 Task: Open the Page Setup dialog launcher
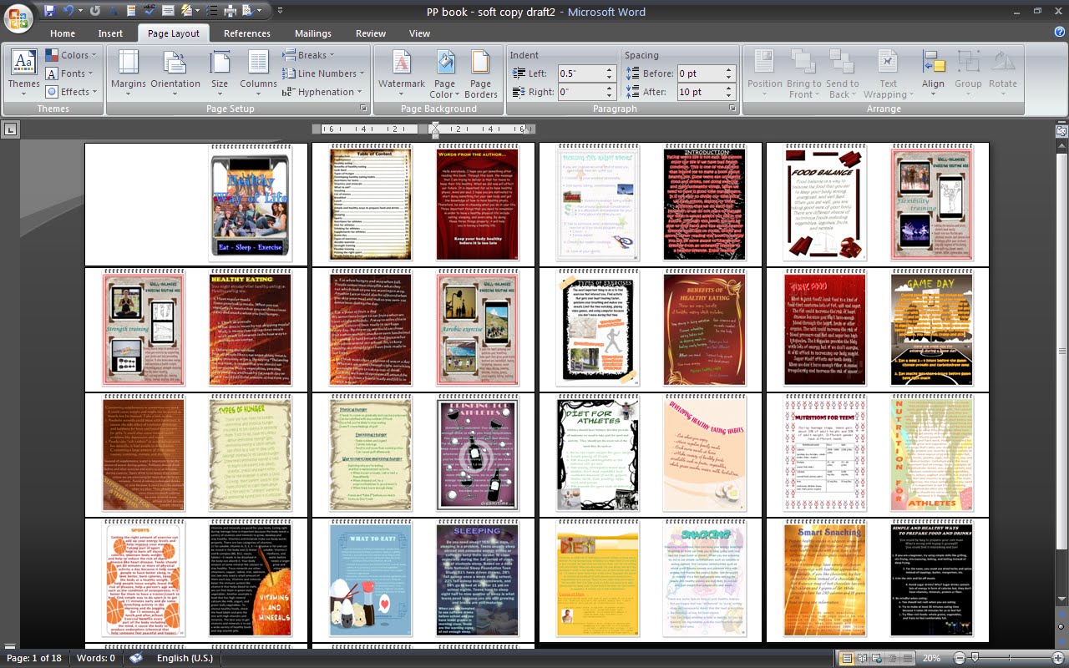(363, 109)
